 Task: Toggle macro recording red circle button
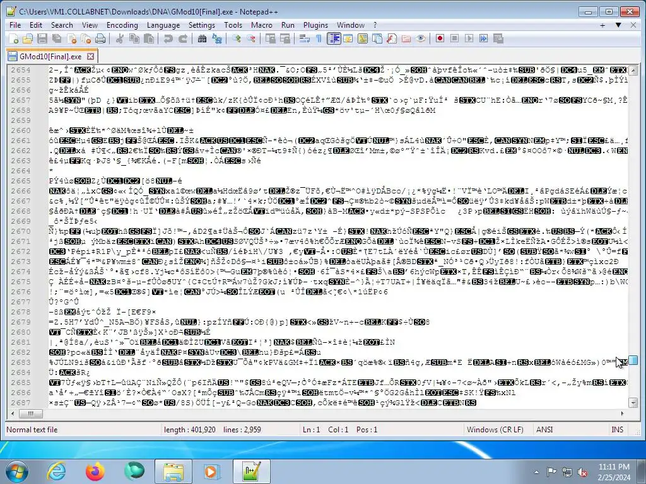[440, 38]
